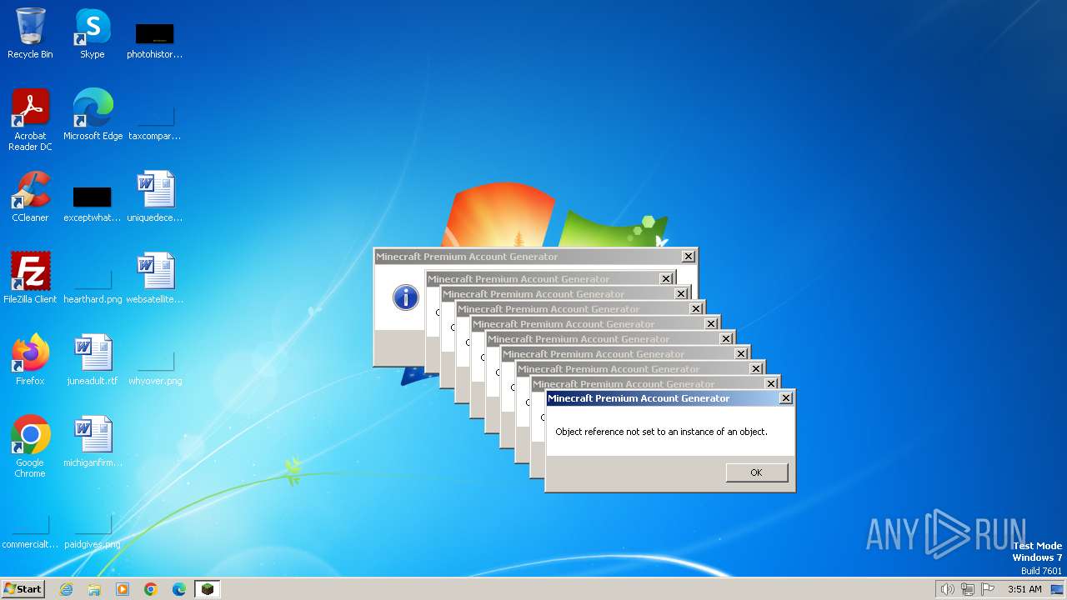
Task: Select the uniquedece... Word document
Action: click(x=154, y=197)
